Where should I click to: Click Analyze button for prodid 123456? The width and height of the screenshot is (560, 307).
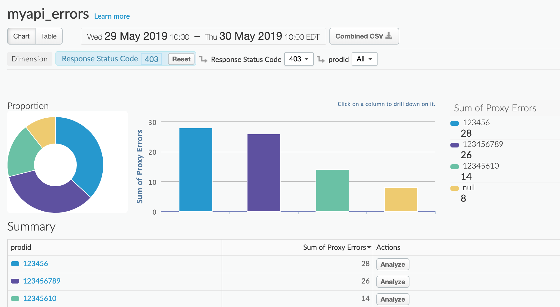(x=393, y=264)
